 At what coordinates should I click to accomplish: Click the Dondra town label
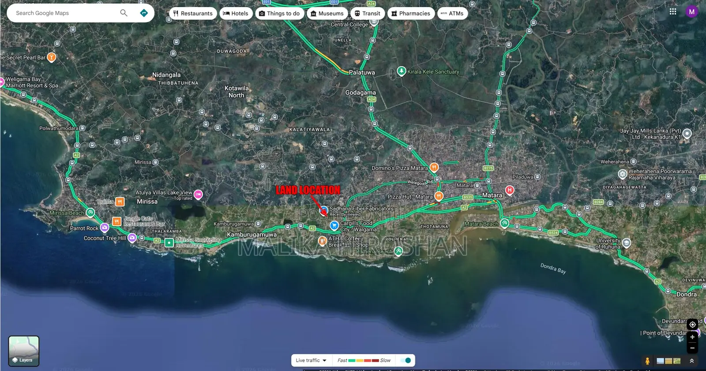click(687, 294)
